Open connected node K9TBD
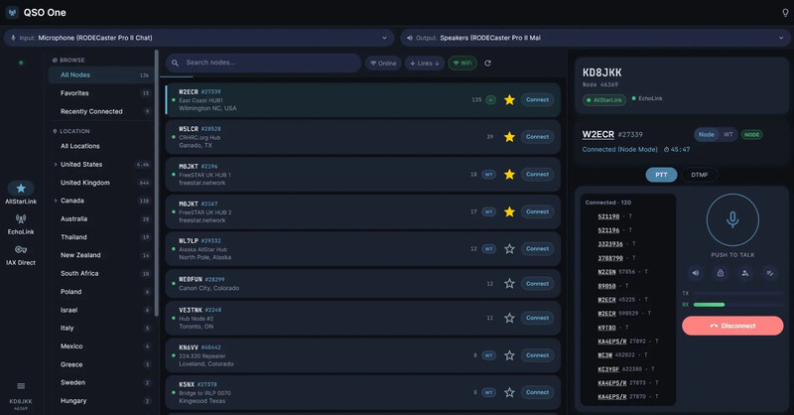Image resolution: width=794 pixels, height=415 pixels. click(606, 328)
